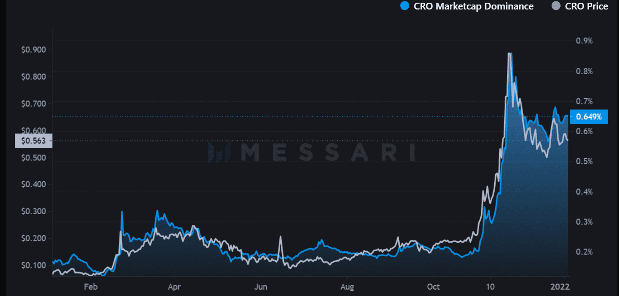This screenshot has height=296, width=619.
Task: Select the CRO Price legend label text
Action: coord(586,6)
